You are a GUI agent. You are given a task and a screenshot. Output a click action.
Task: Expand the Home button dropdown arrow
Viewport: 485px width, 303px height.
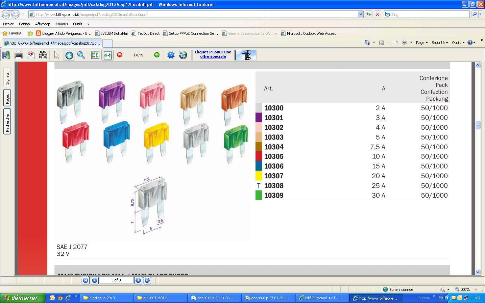(x=374, y=43)
